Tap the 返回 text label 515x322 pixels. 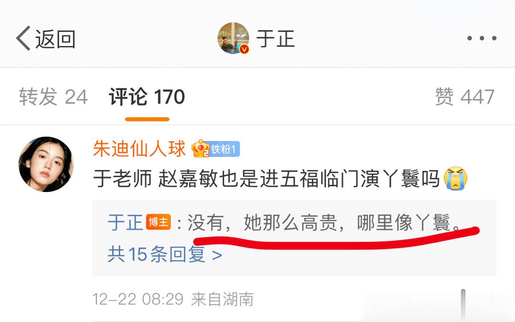(55, 39)
